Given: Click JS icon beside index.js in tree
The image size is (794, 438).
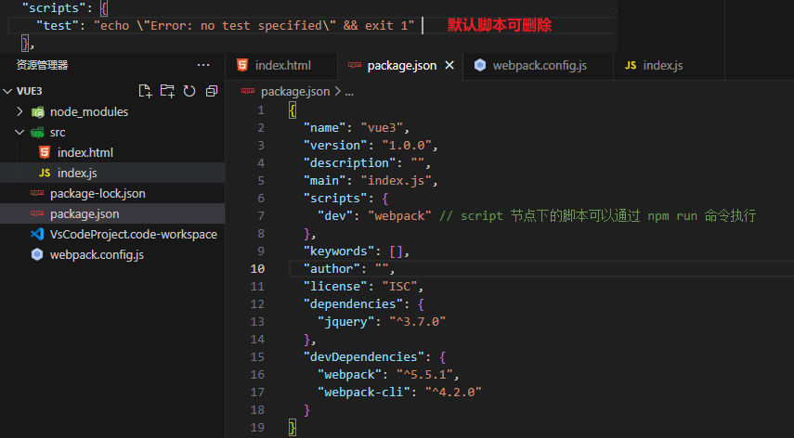Looking at the screenshot, I should point(45,173).
